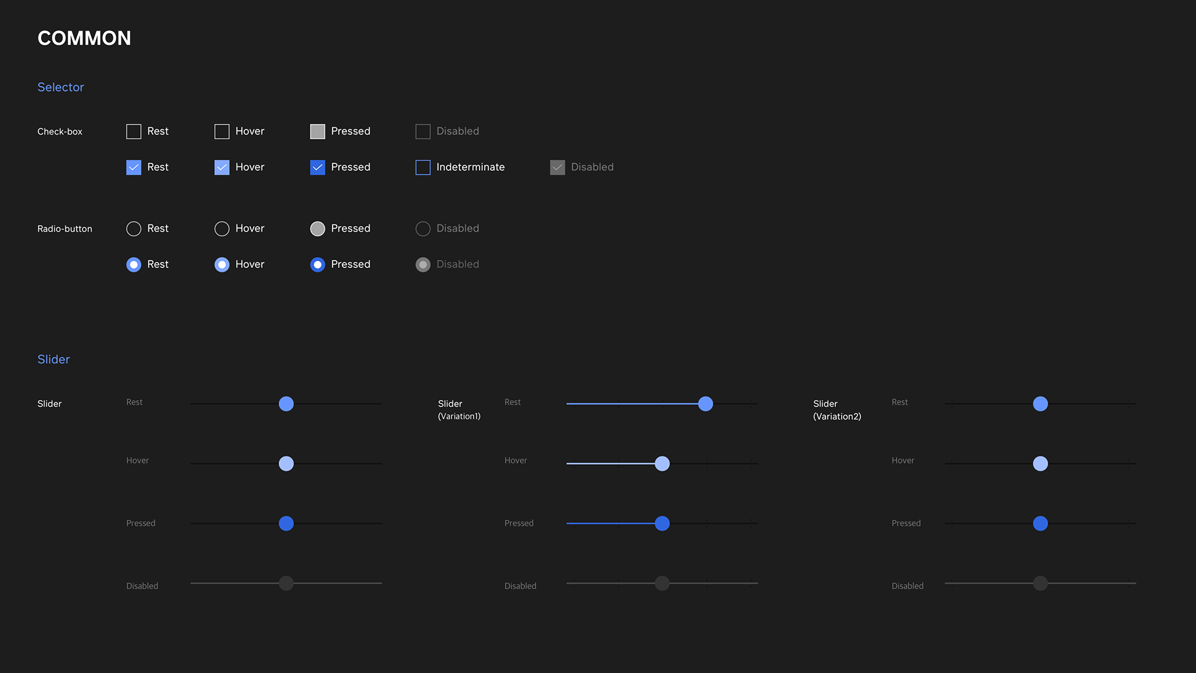Click the basic Slider Rest handle
The width and height of the screenshot is (1196, 673).
click(286, 404)
